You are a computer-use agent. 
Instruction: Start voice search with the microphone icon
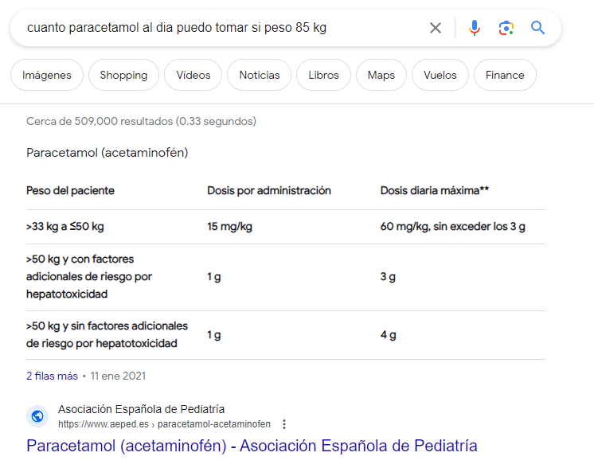click(x=475, y=28)
